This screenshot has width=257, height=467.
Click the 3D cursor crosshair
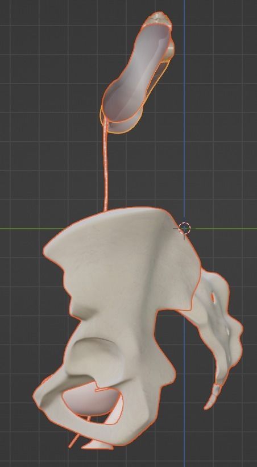coord(184,229)
